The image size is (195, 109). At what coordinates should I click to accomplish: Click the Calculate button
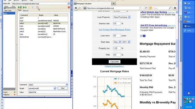pos(115,62)
